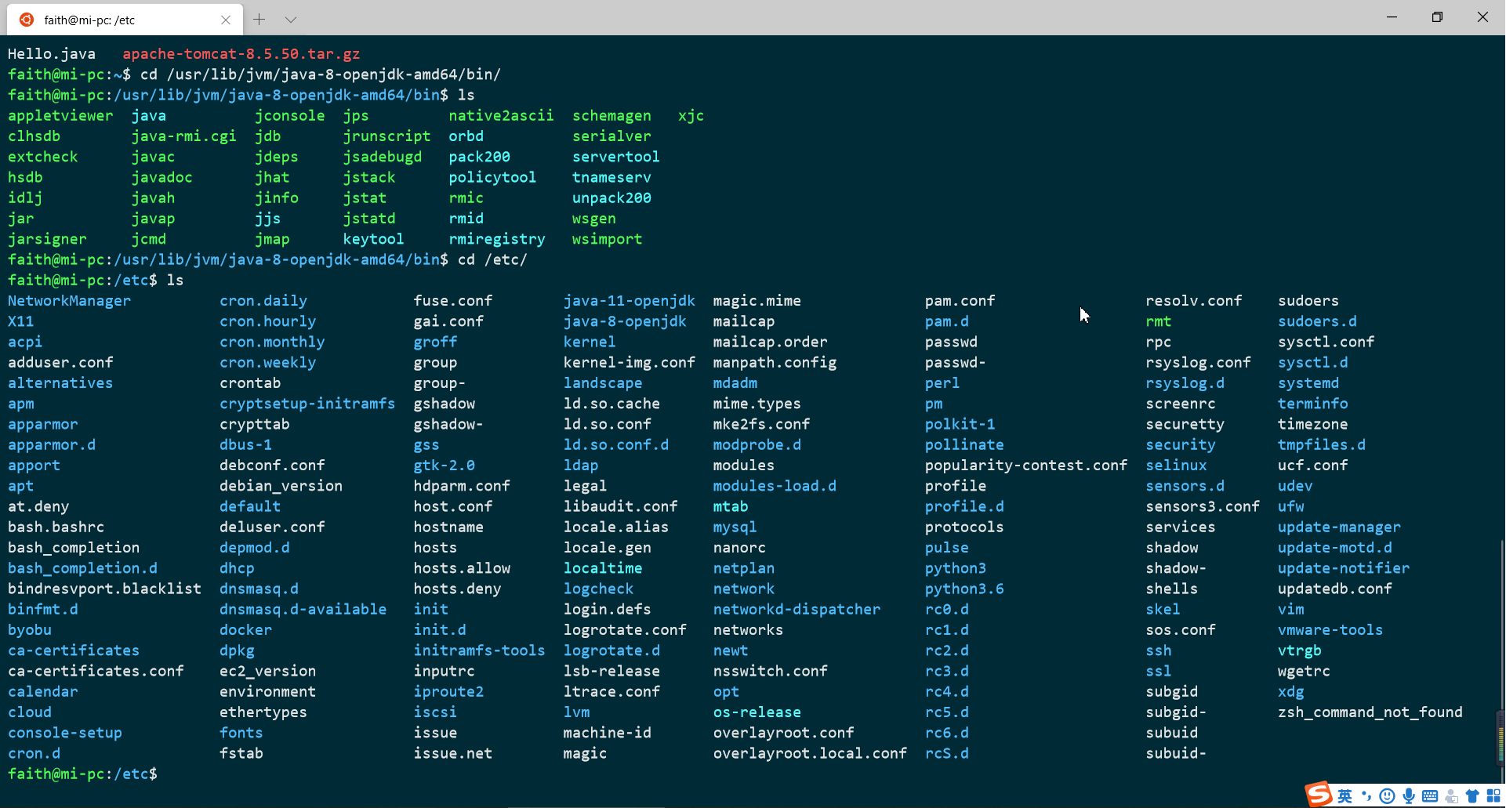Click the initramfs-tools directory name
The width and height of the screenshot is (1506, 808).
[479, 650]
